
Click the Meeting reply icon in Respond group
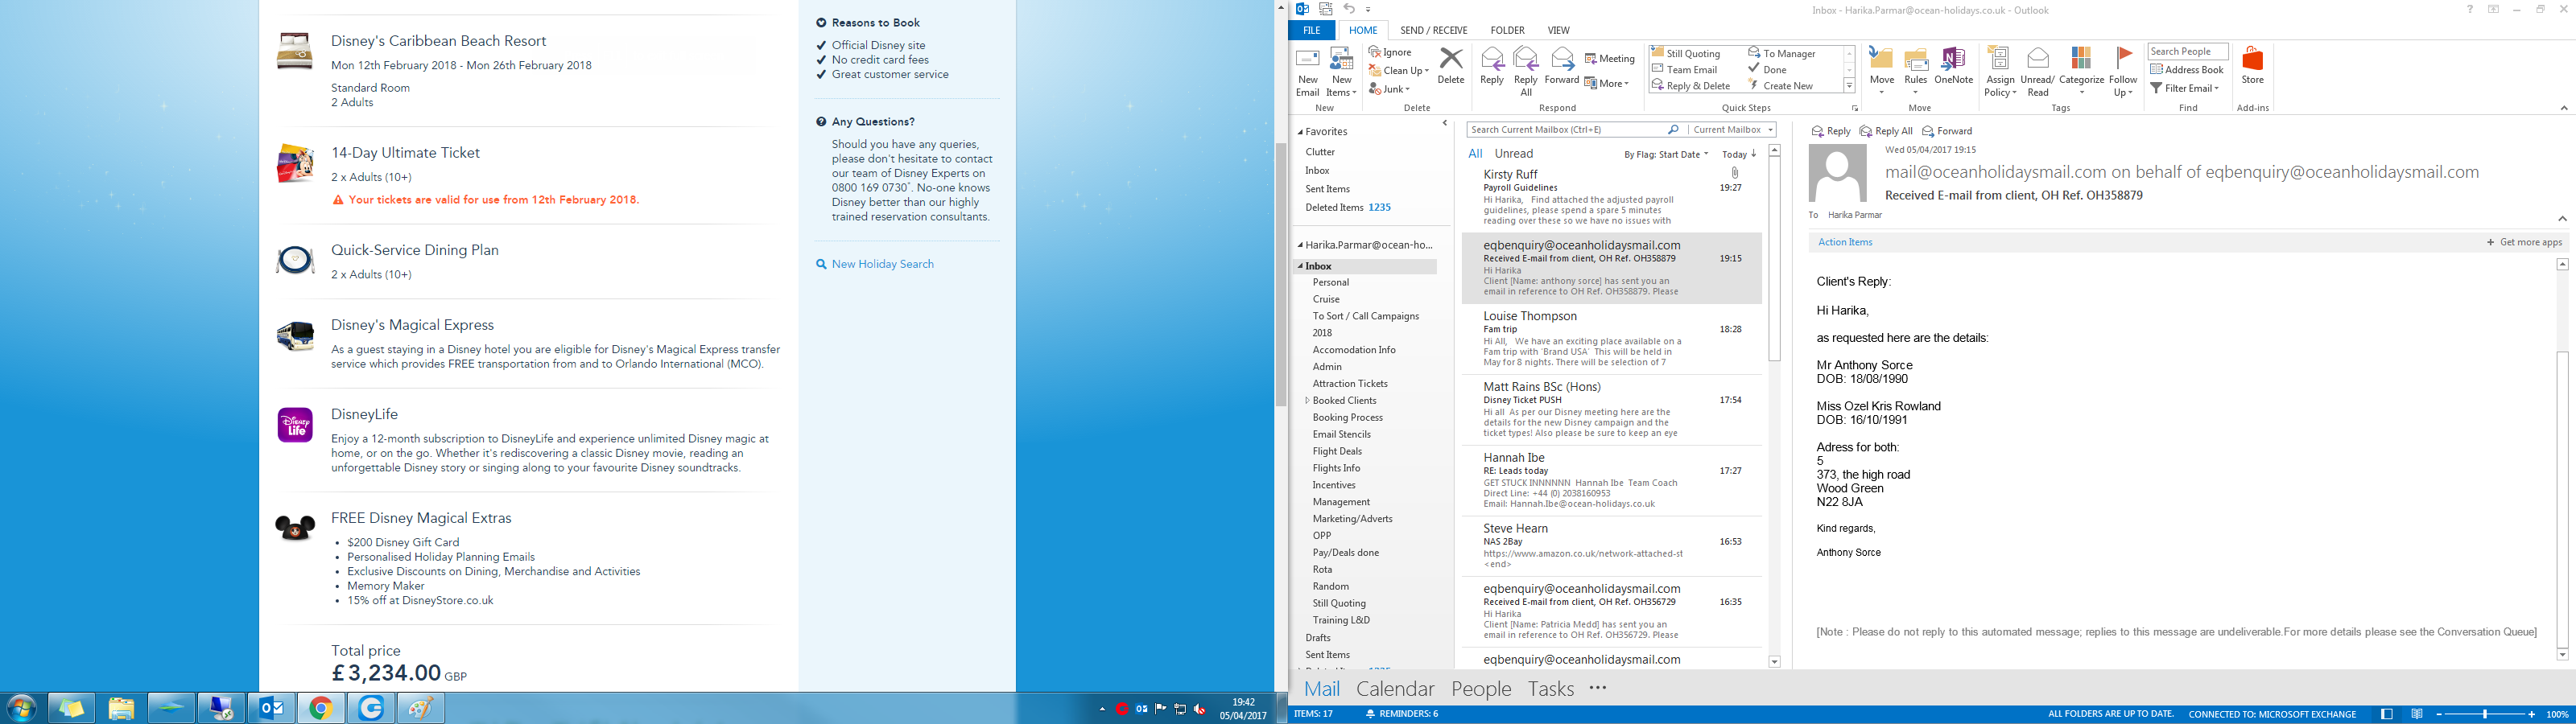(x=1610, y=59)
